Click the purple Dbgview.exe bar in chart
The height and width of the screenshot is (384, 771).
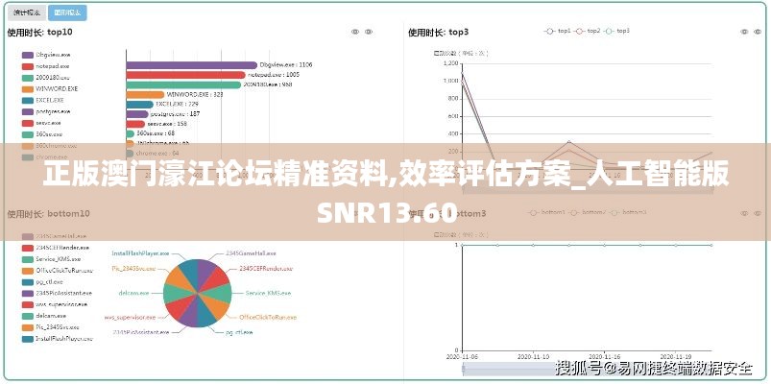192,65
